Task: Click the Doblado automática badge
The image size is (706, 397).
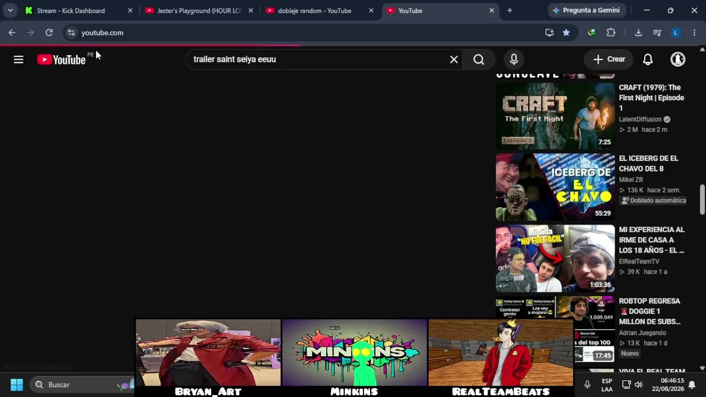Action: click(654, 201)
